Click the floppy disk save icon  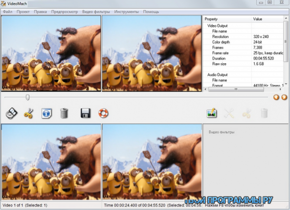pyautogui.click(x=86, y=113)
